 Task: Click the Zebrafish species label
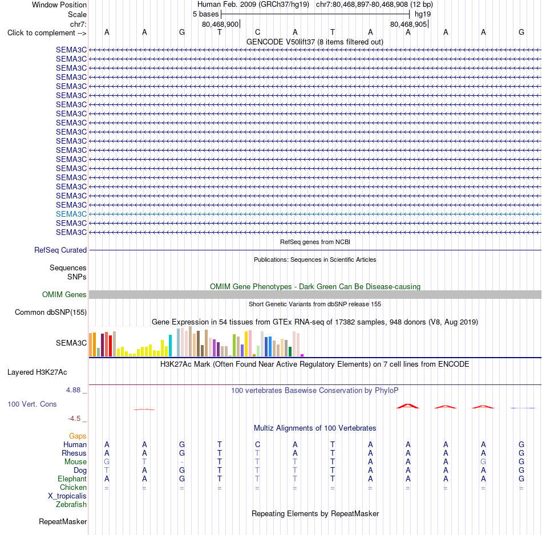(x=71, y=505)
